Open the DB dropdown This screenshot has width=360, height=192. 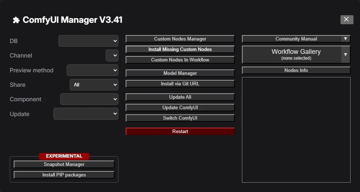88,41
